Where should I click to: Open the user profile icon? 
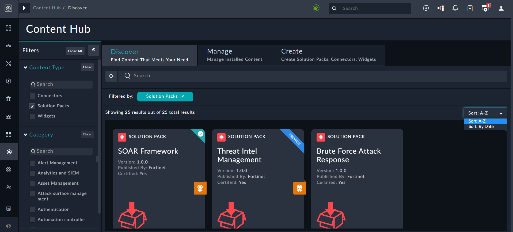click(501, 8)
